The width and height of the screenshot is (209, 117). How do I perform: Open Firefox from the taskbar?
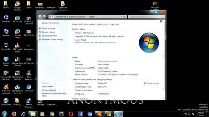(14, 114)
